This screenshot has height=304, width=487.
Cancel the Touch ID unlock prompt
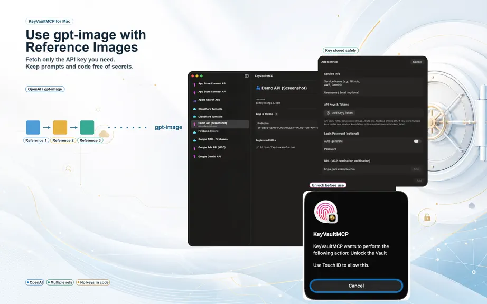(356, 286)
